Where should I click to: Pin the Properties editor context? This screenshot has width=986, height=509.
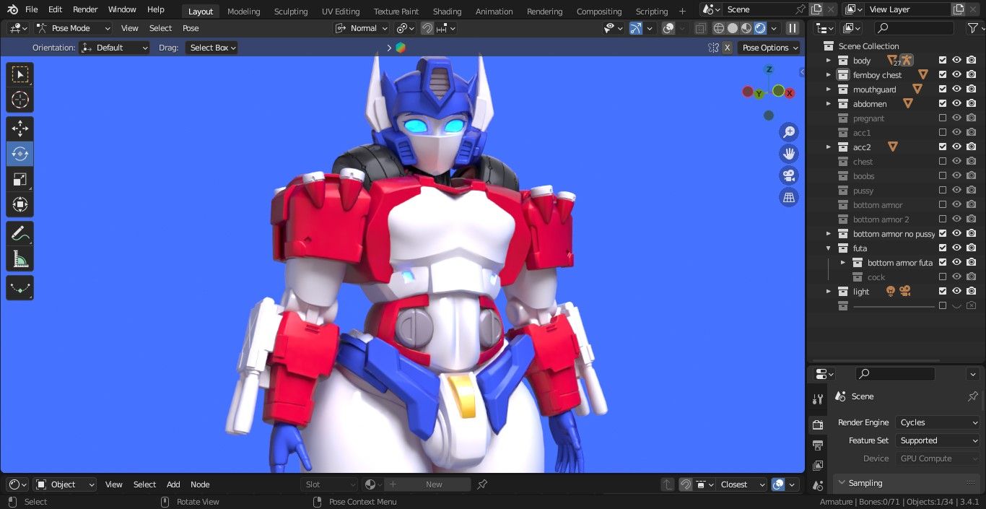972,396
